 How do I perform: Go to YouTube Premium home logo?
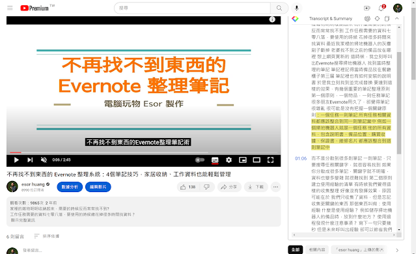click(35, 8)
